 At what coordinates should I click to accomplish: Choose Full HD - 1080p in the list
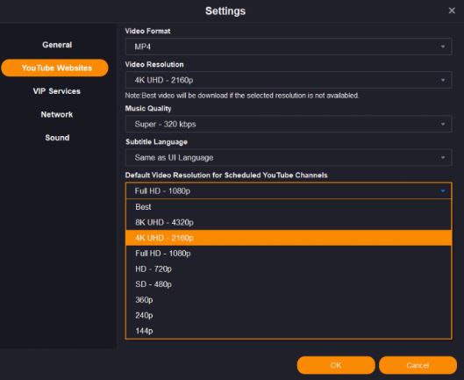point(289,254)
